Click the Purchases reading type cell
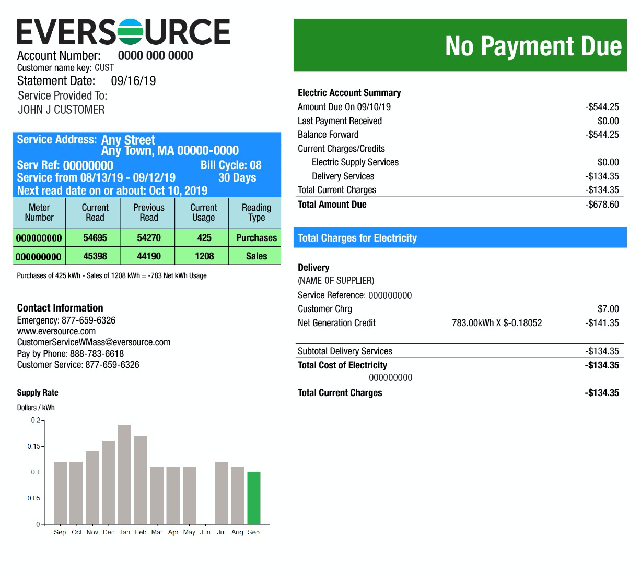This screenshot has height=575, width=641. pyautogui.click(x=256, y=238)
